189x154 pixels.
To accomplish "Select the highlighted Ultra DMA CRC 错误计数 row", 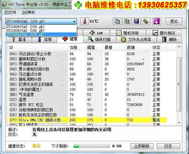I will coord(88,120).
